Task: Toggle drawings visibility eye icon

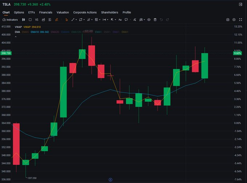Action: (x=149, y=20)
